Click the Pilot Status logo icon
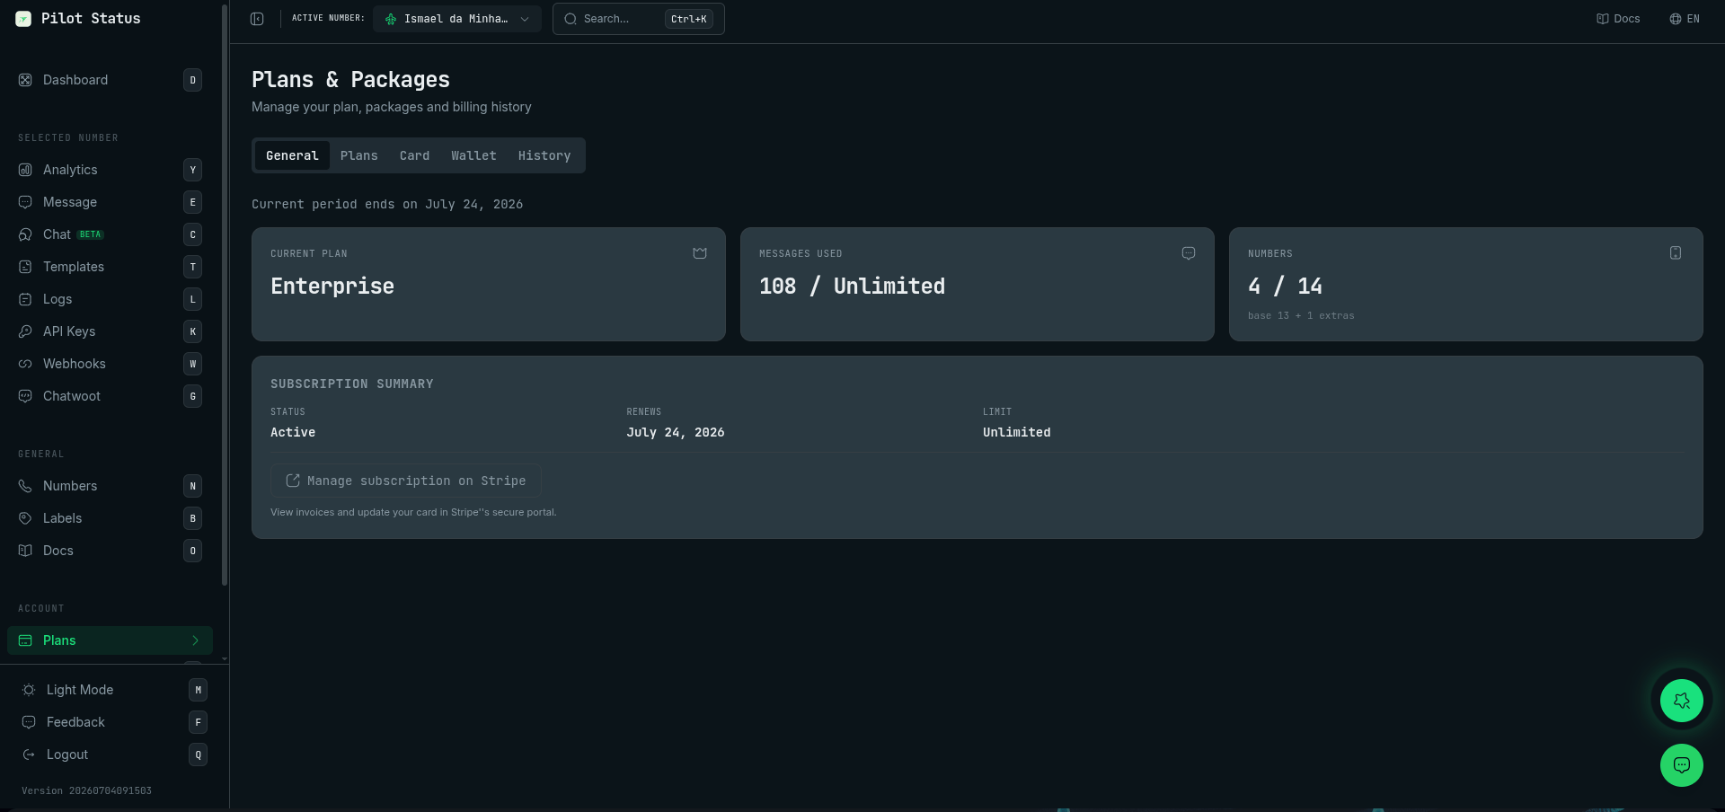 pyautogui.click(x=23, y=19)
